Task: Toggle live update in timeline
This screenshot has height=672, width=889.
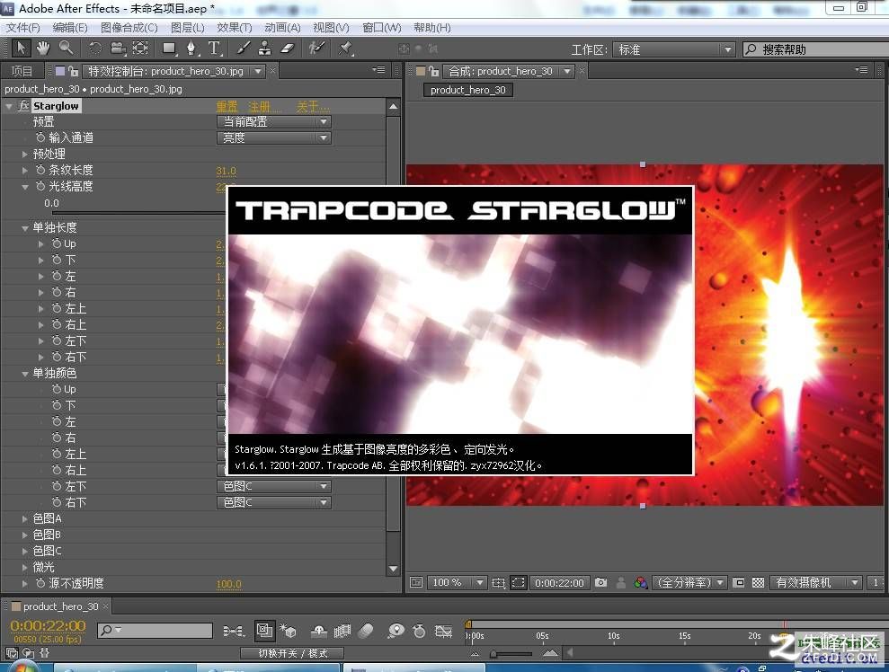Action: click(263, 630)
